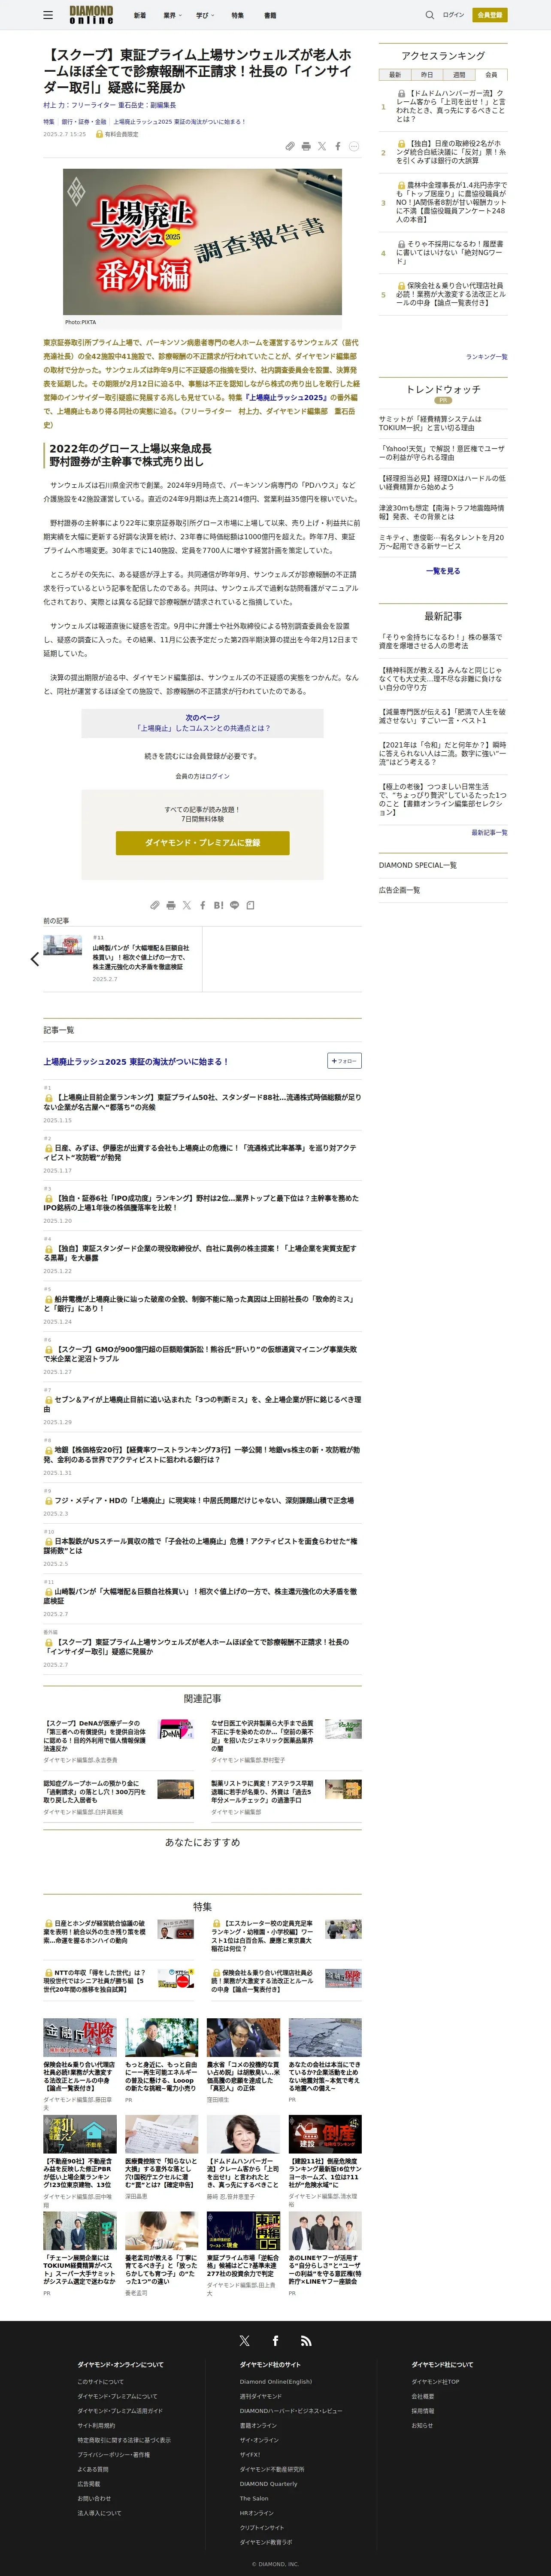Share to Hatena Bookmark B! icon
551x2576 pixels.
(x=219, y=905)
